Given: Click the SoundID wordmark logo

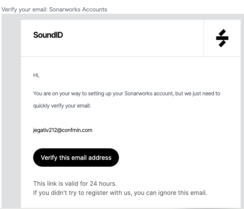Looking at the screenshot, I should 48,35.
